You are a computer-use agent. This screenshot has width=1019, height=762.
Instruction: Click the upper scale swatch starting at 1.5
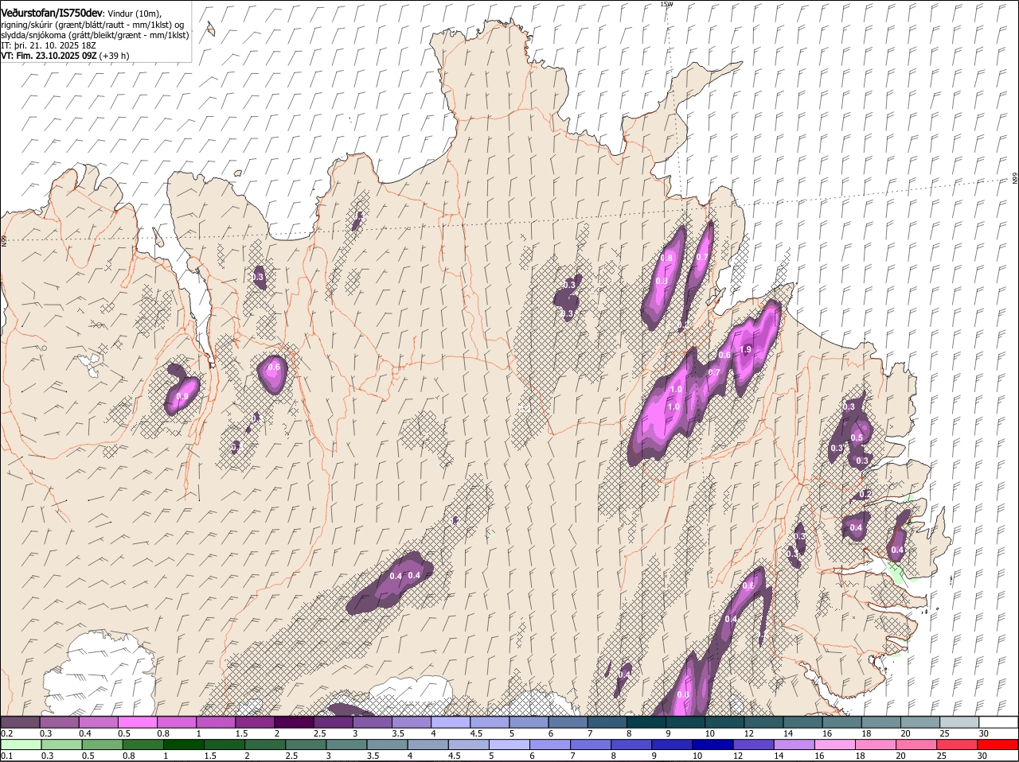coord(255,722)
